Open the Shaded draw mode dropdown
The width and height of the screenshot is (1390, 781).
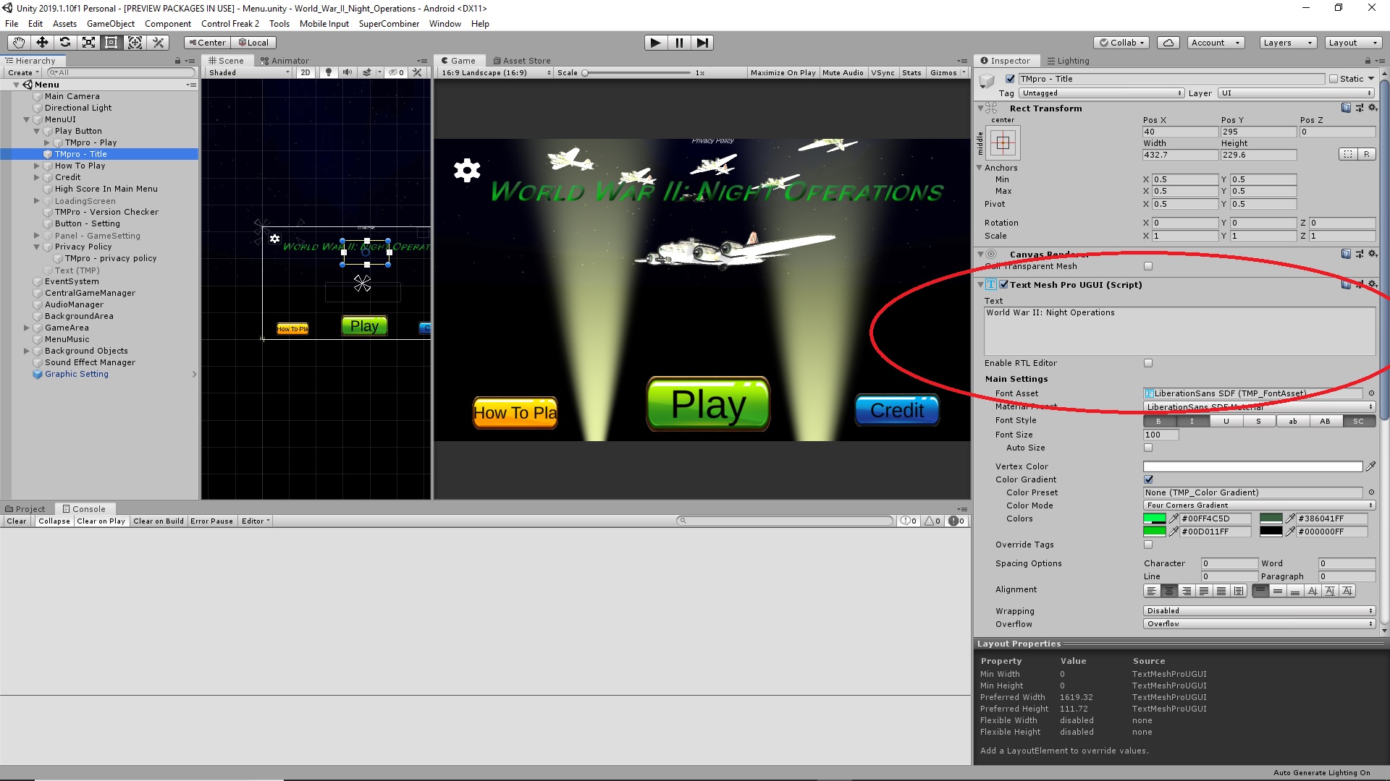(x=248, y=72)
